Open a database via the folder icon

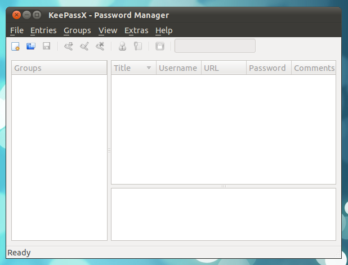(x=31, y=46)
